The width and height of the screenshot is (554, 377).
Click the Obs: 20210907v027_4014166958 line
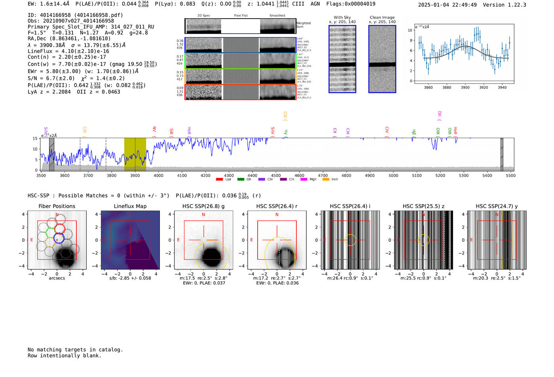click(71, 21)
